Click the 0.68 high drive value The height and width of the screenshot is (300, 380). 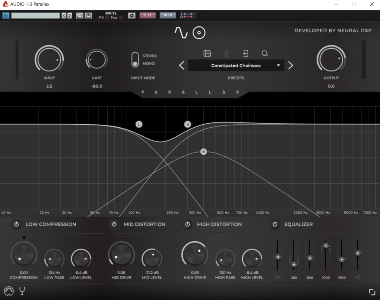tap(195, 273)
